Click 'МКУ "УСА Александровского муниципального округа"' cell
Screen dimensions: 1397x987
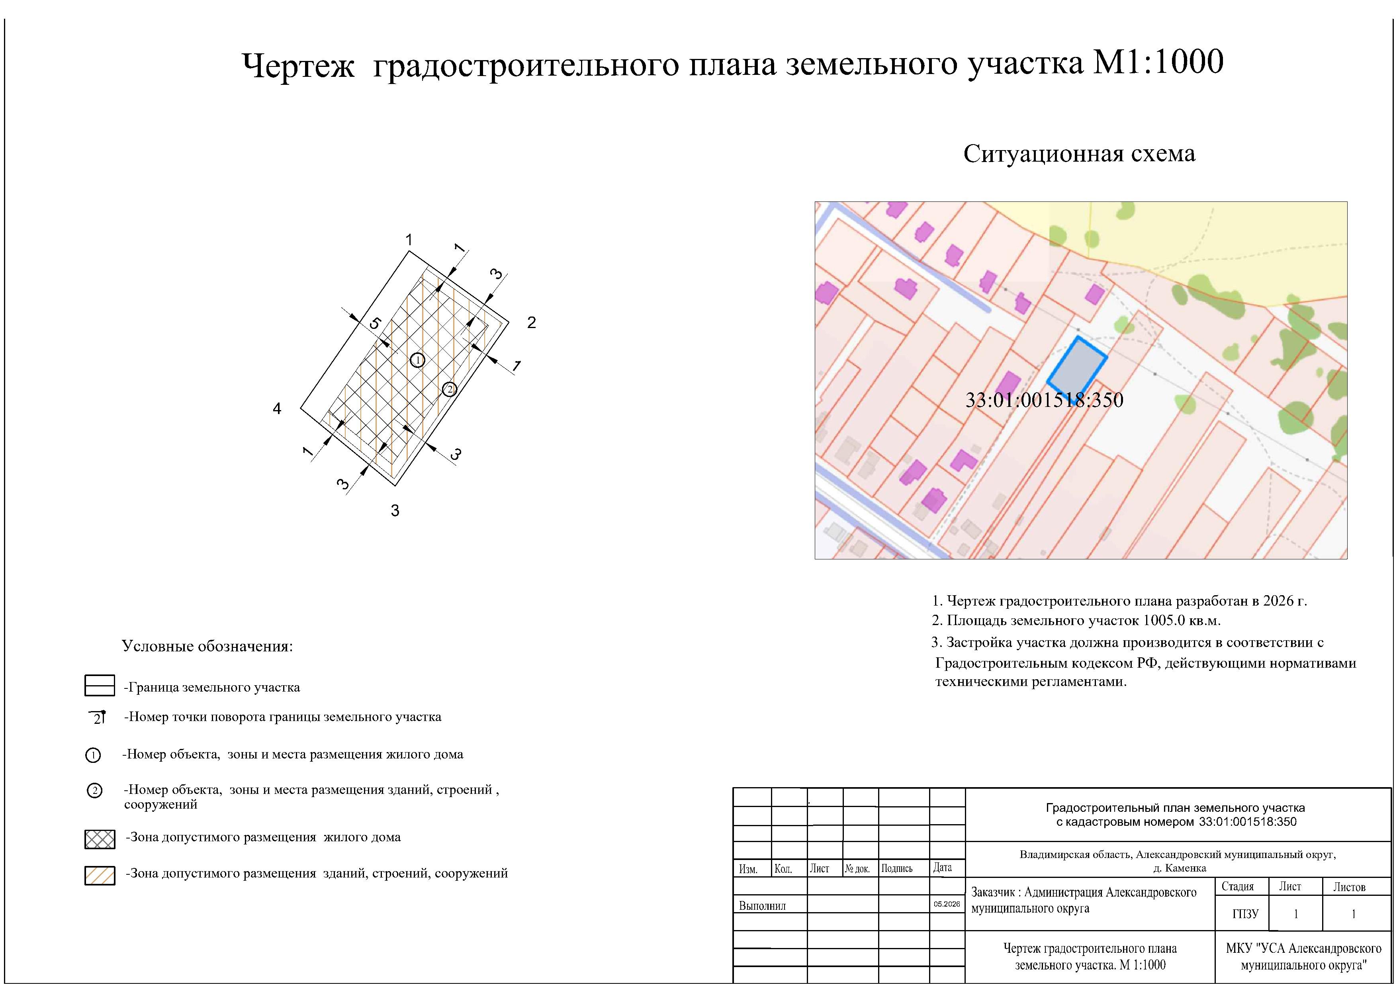tap(1303, 957)
